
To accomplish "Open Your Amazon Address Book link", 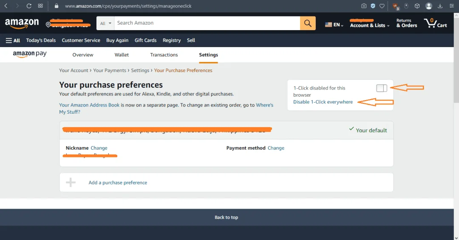I will pos(89,105).
